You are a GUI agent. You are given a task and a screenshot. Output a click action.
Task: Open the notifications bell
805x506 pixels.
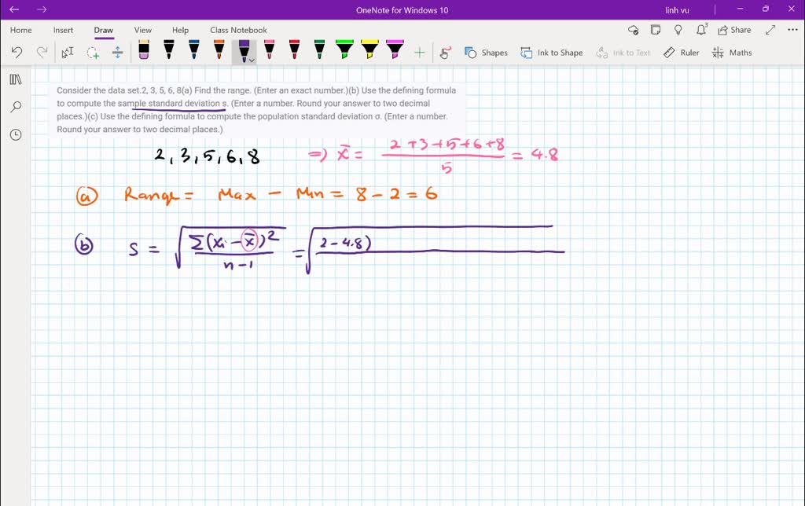(x=700, y=29)
